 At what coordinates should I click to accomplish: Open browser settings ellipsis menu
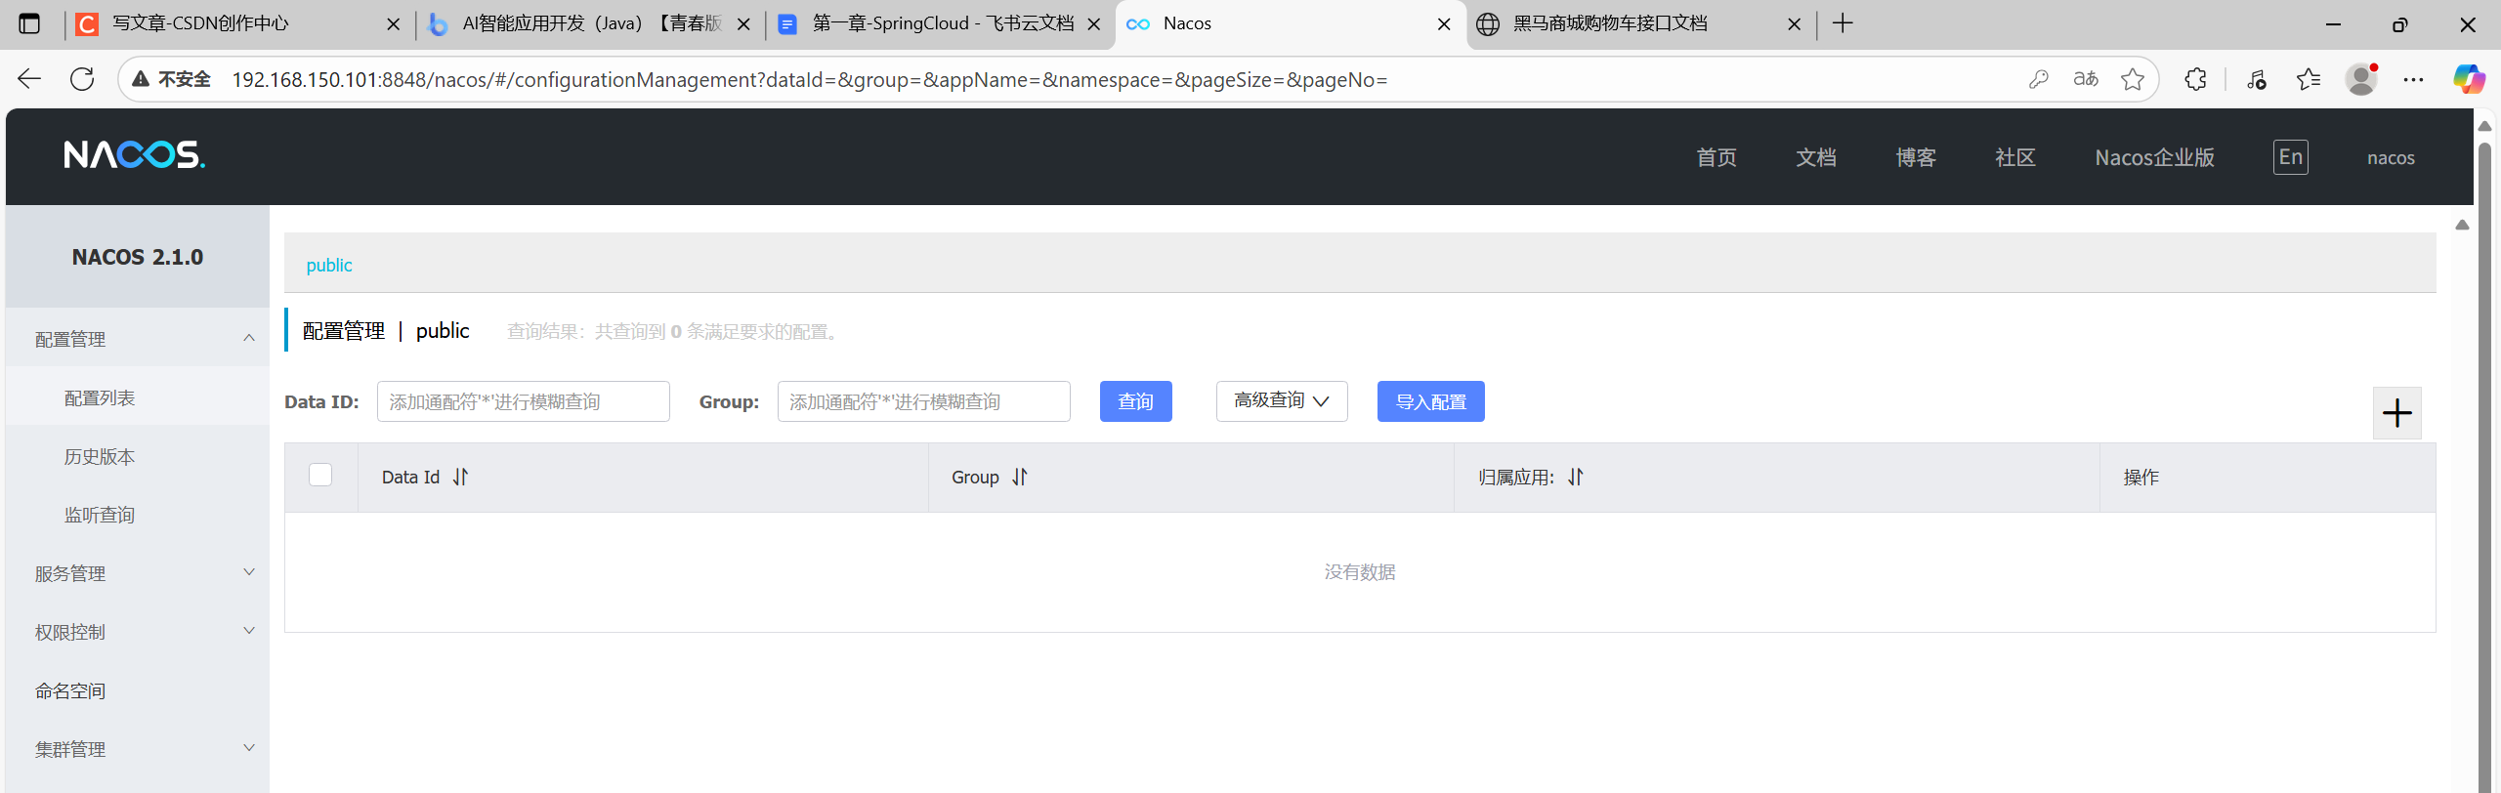pos(2413,79)
